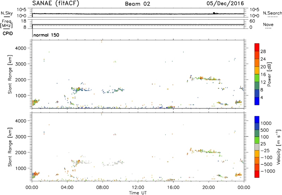This screenshot has width=282, height=195.
Task: Click the 8 tick on frequency axis
Action: coord(25,27)
